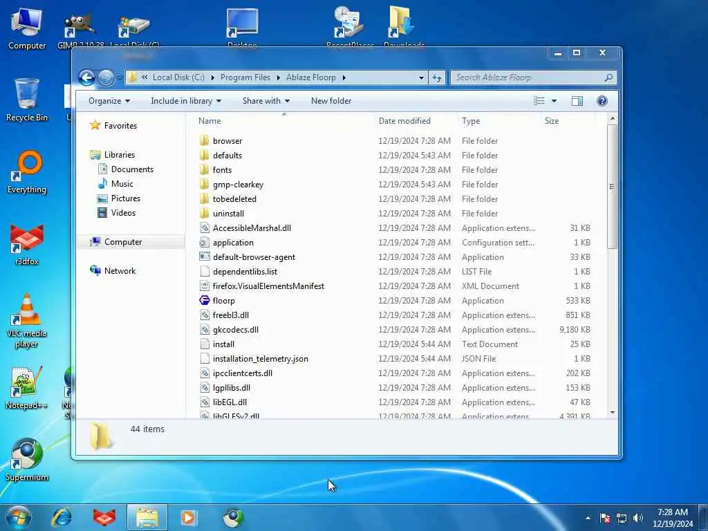Select the Everything desktop shortcut
This screenshot has height=531, width=708.
(x=27, y=172)
